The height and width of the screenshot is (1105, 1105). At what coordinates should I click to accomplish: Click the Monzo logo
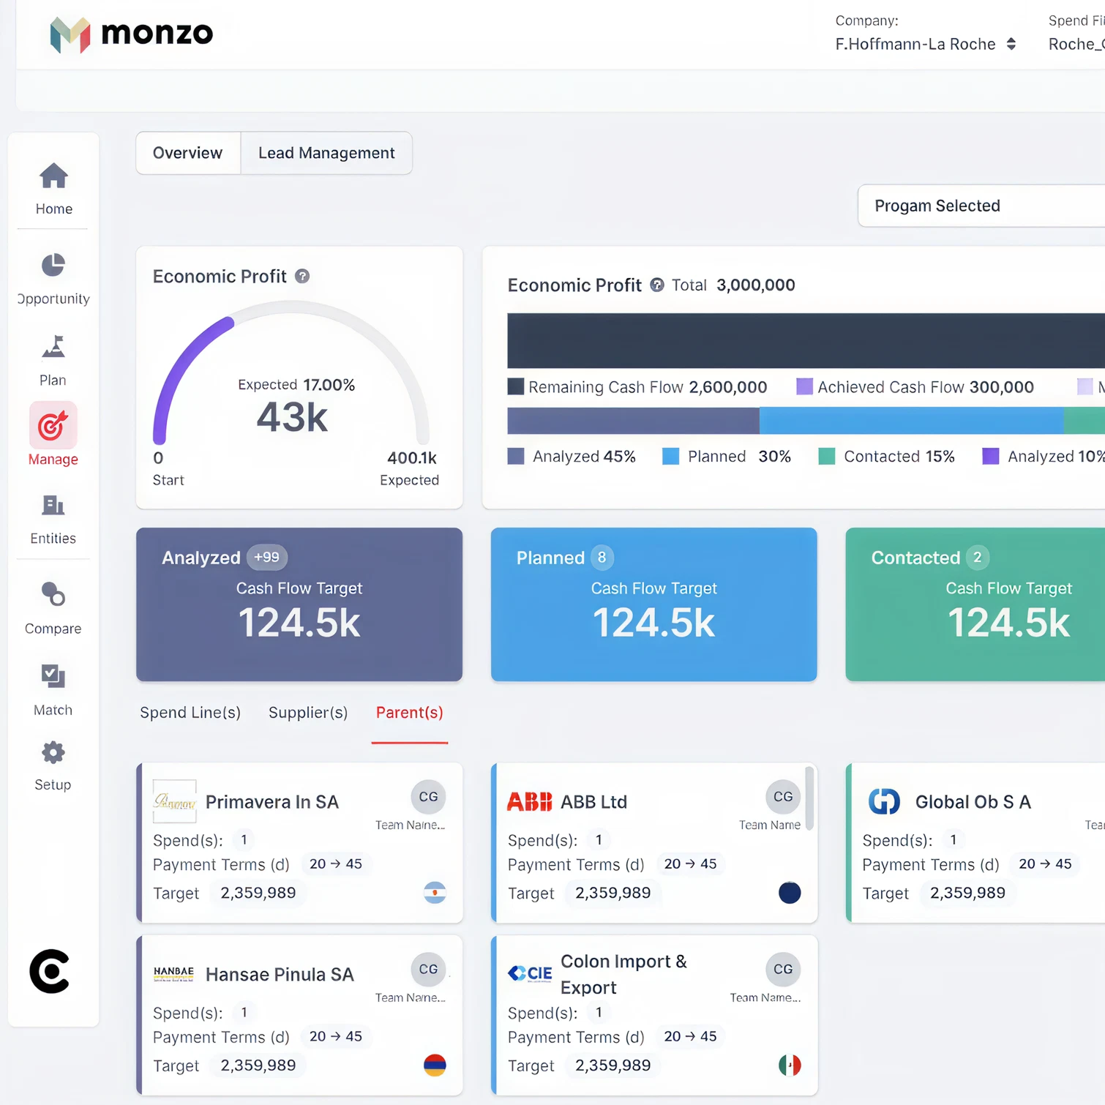[x=131, y=34]
